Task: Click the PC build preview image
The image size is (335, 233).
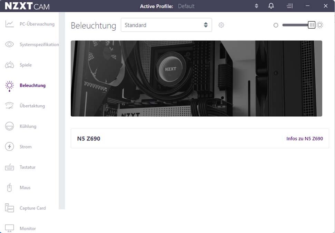Action: coord(196,78)
